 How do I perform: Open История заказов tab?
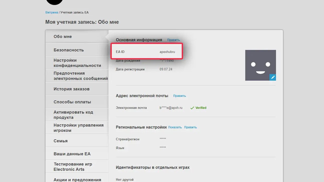[x=77, y=89]
